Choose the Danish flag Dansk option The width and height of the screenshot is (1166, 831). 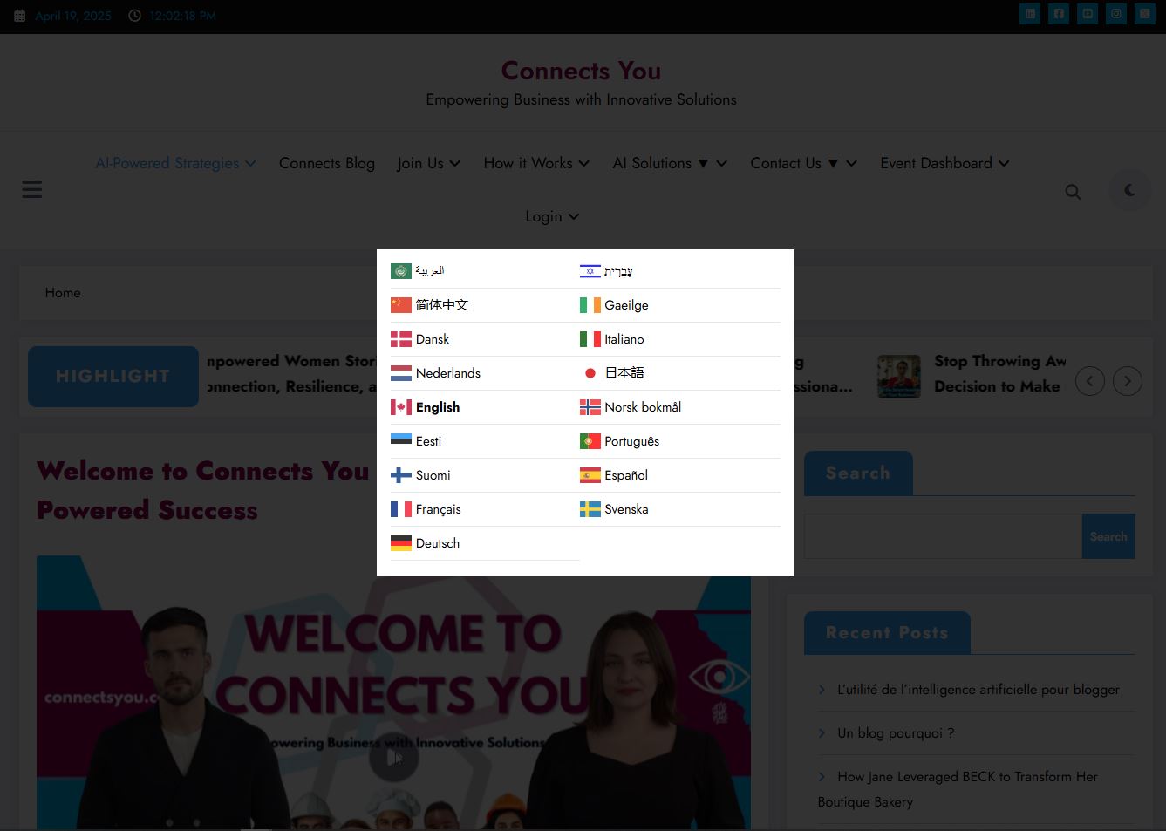click(420, 339)
